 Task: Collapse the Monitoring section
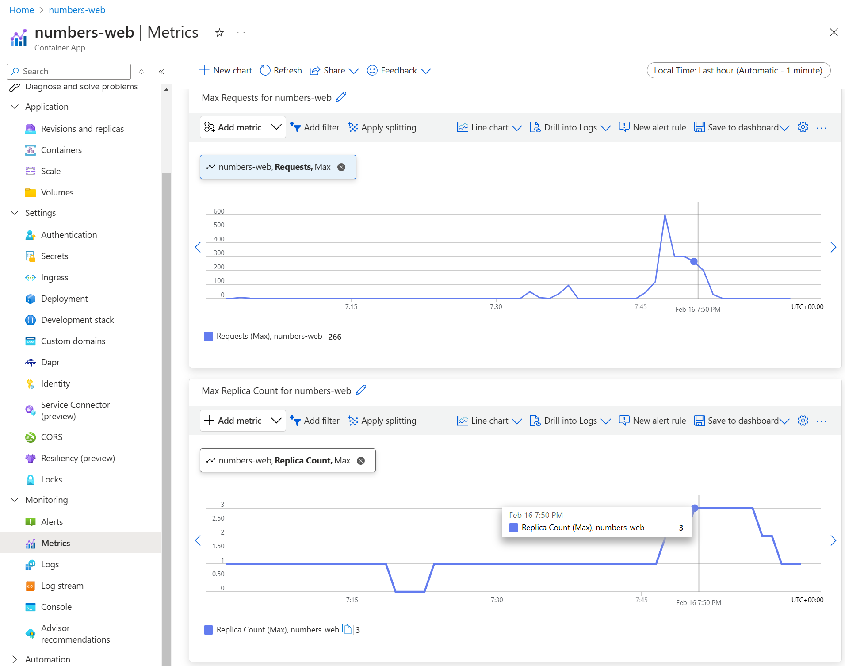point(15,500)
